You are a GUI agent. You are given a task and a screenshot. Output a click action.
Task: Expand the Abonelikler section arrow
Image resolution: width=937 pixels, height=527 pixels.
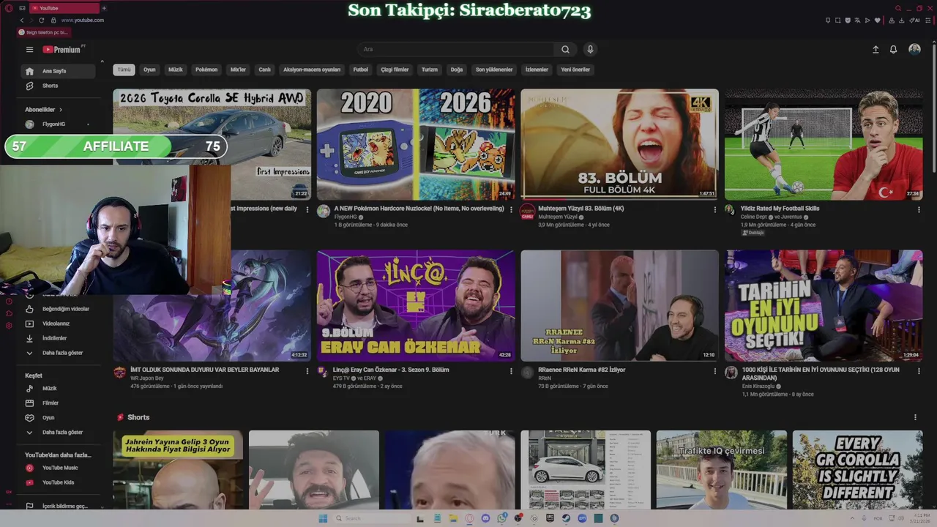(60, 110)
